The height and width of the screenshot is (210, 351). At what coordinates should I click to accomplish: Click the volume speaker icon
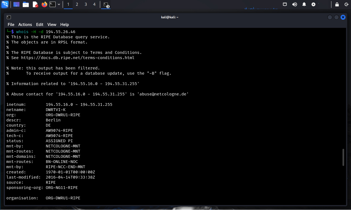coord(295,4)
